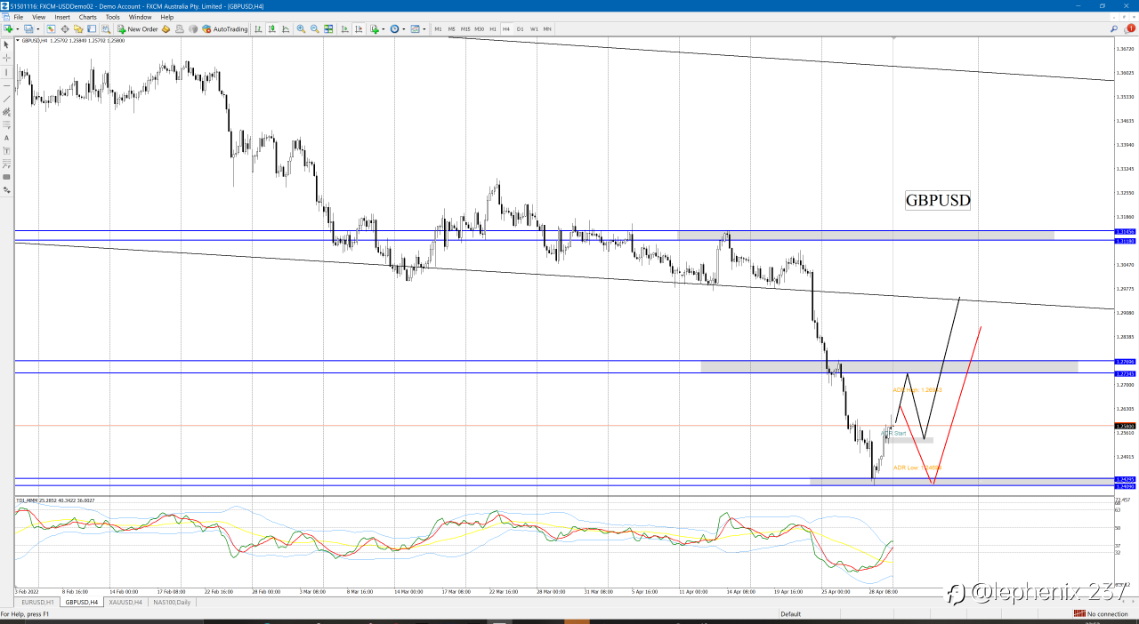Screen dimensions: 1139x624
Task: Open the Profiles toolbar icon
Action: tap(28, 28)
